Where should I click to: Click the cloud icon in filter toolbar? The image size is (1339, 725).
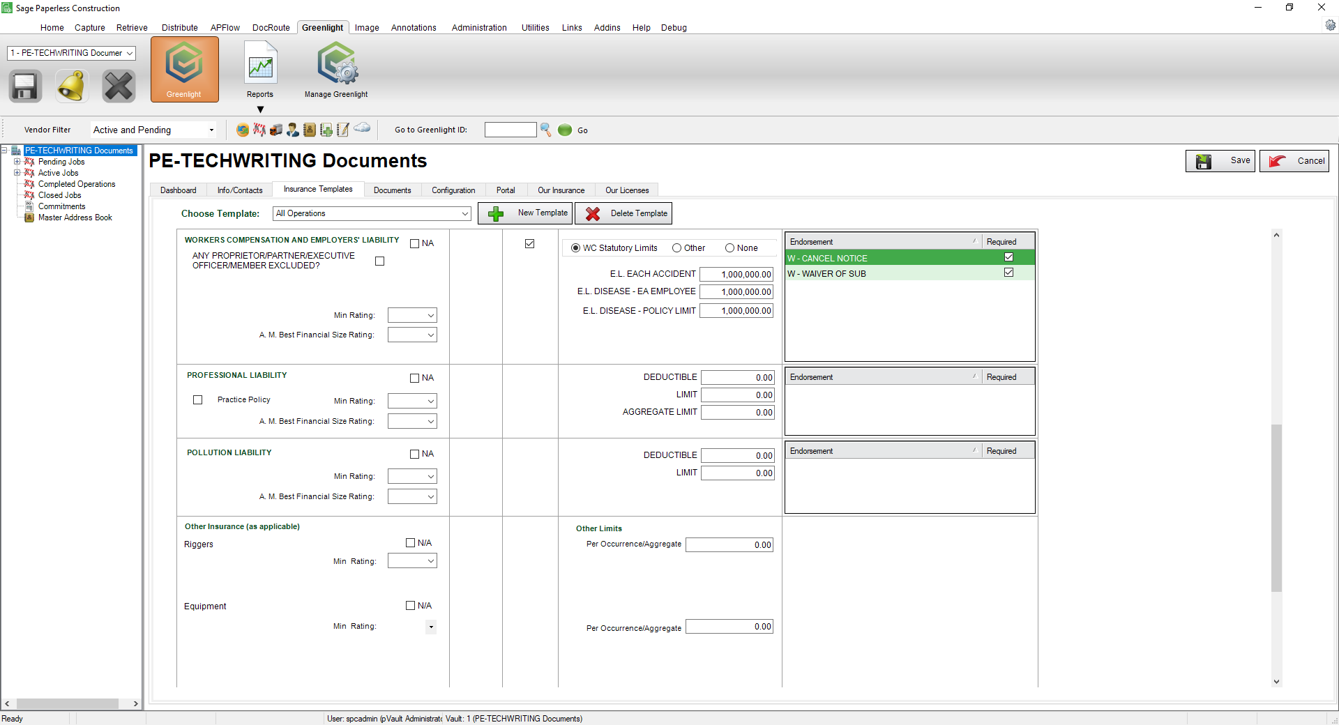[x=362, y=128]
